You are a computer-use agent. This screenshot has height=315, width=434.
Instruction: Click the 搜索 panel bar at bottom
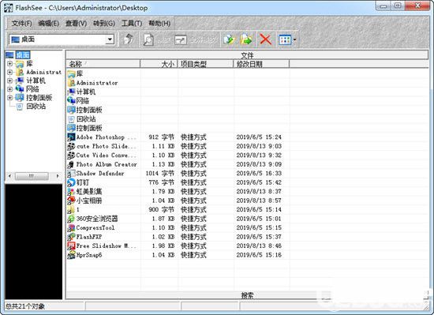pyautogui.click(x=247, y=295)
